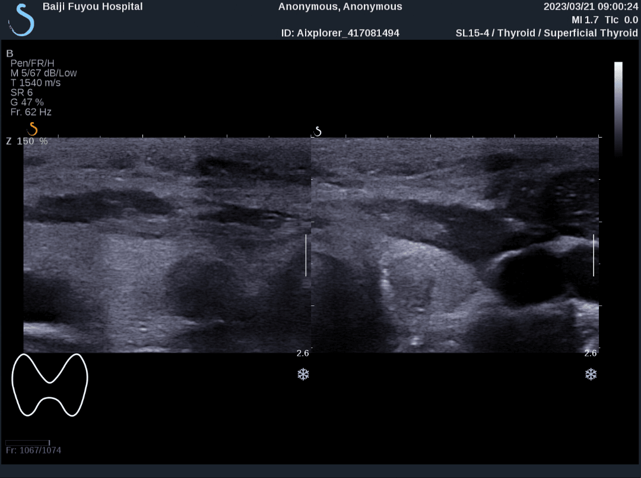The width and height of the screenshot is (641, 478).
Task: Click the freeze snowflake icon under left image
Action: (303, 374)
